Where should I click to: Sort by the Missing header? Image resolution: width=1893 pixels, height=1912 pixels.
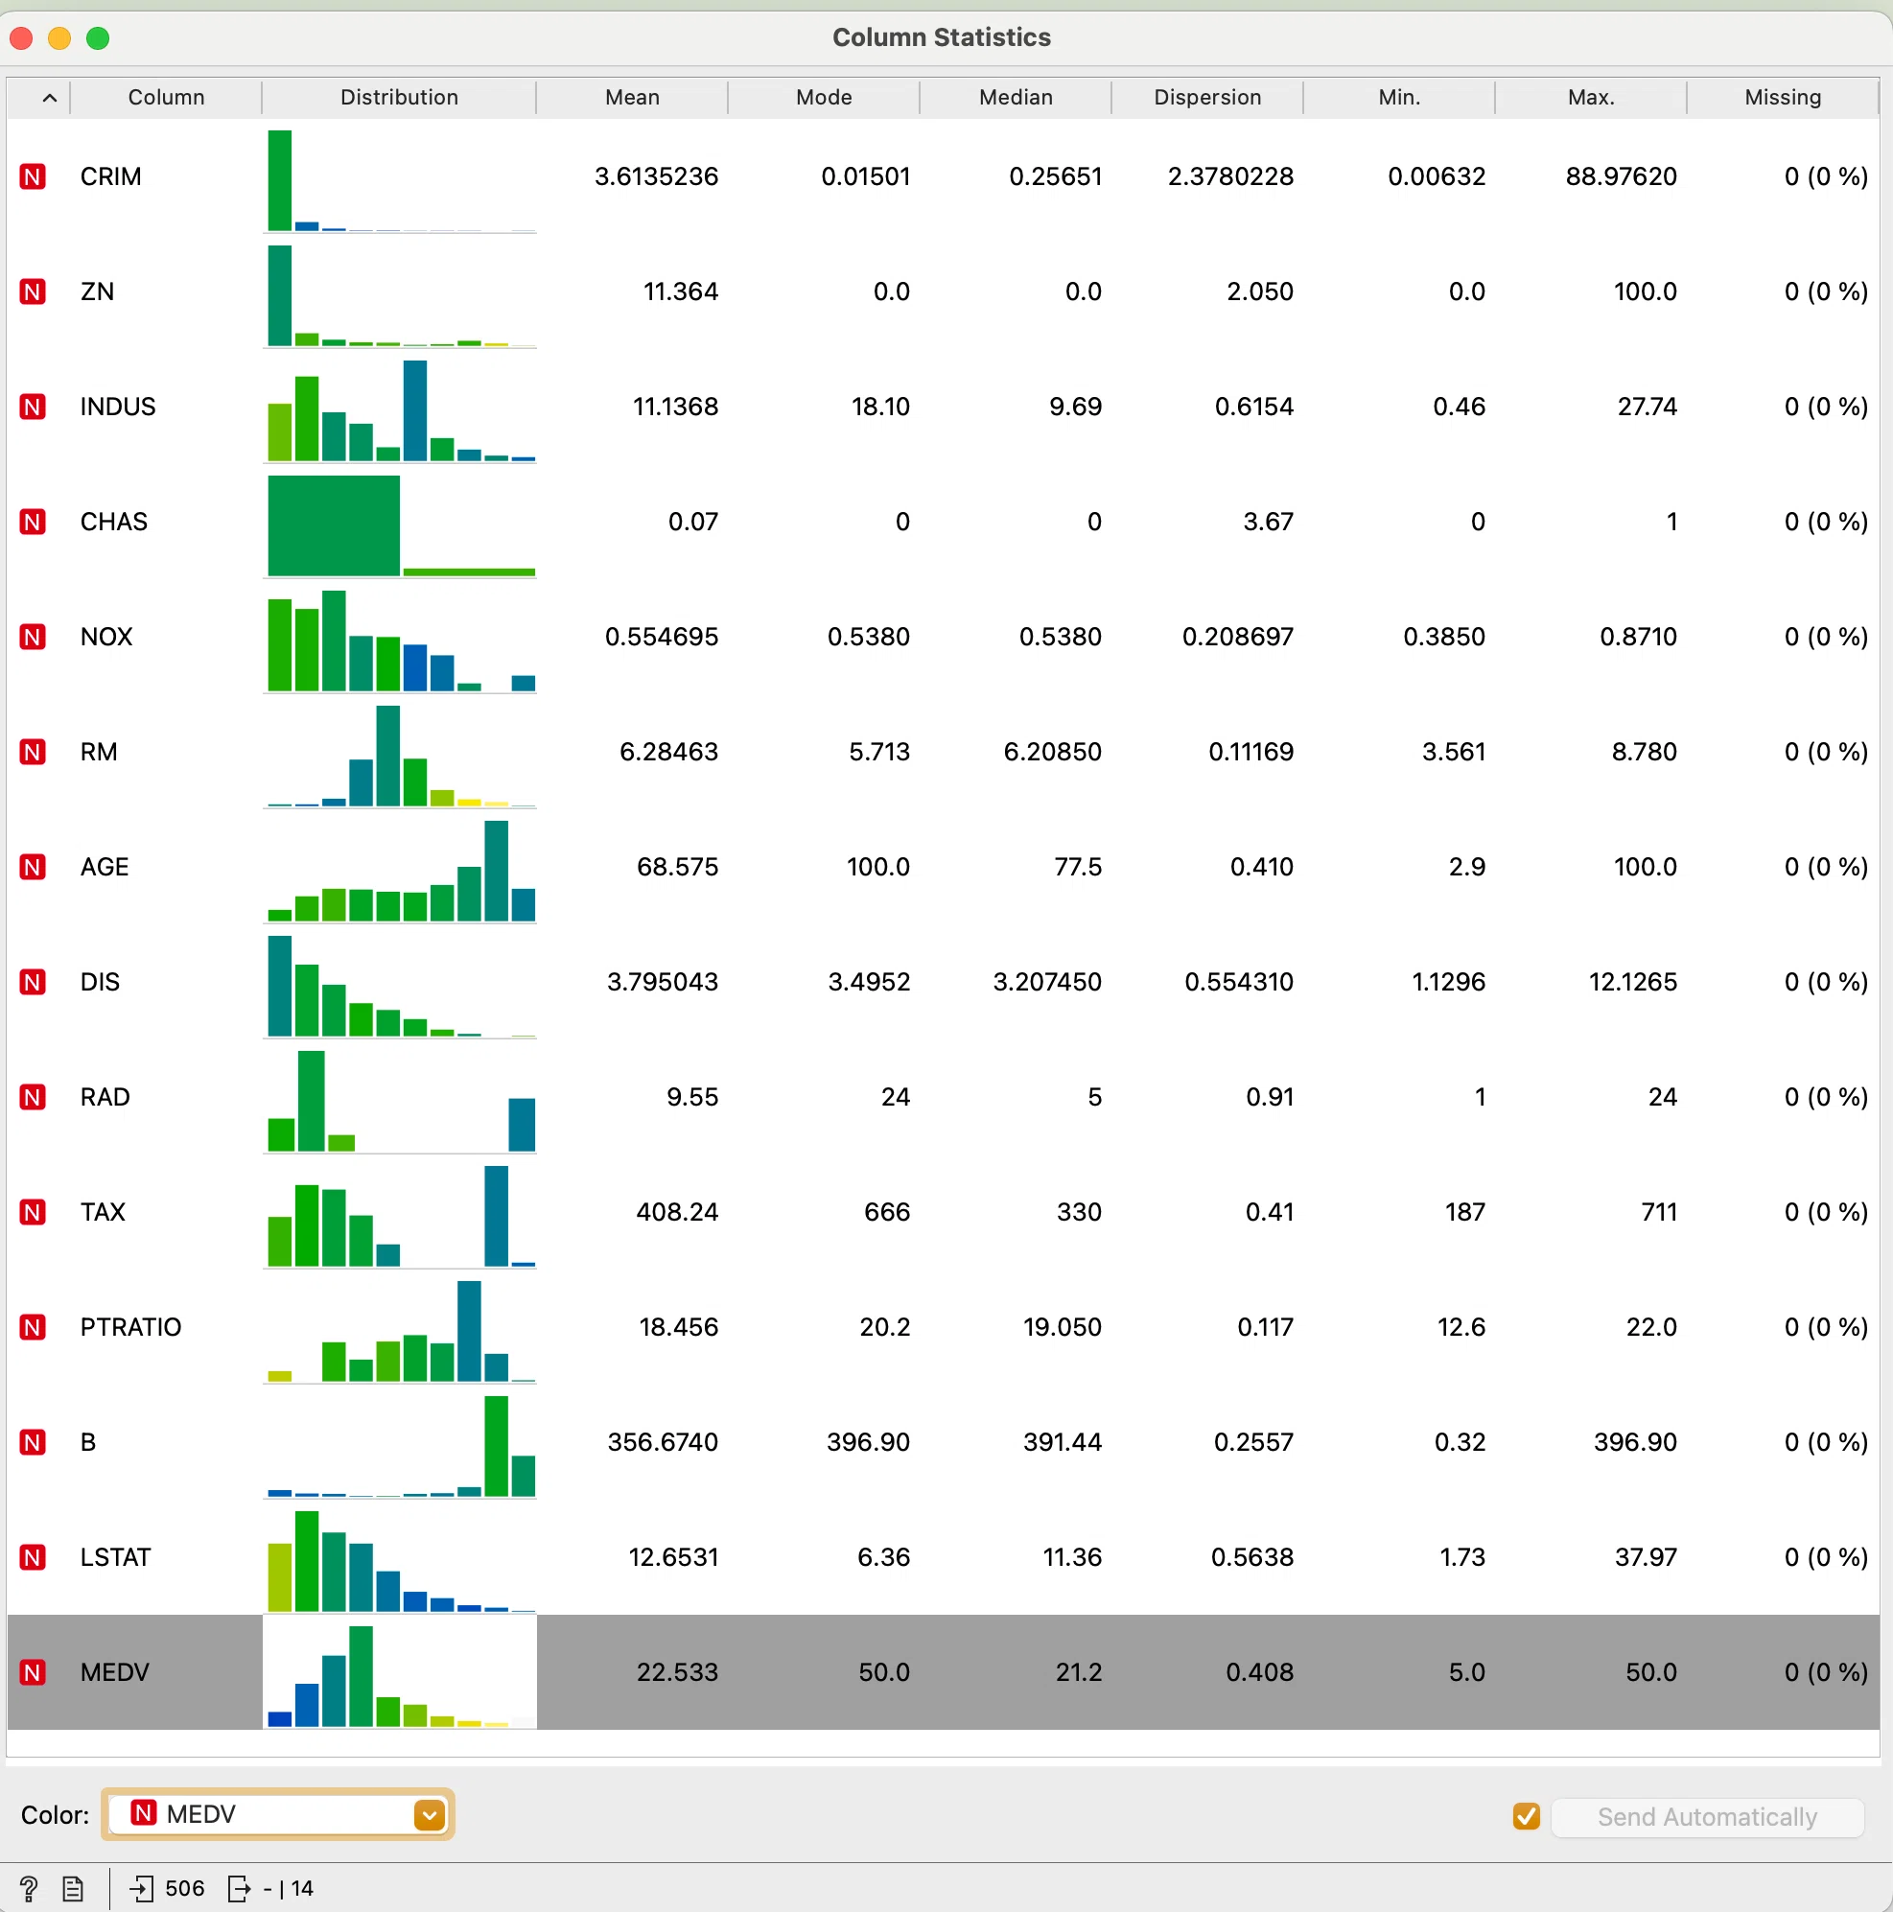pyautogui.click(x=1782, y=97)
